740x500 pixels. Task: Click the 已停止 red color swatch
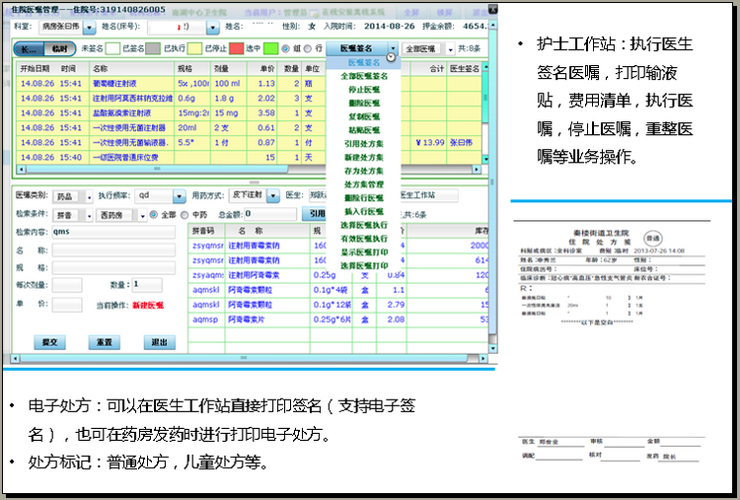point(236,48)
